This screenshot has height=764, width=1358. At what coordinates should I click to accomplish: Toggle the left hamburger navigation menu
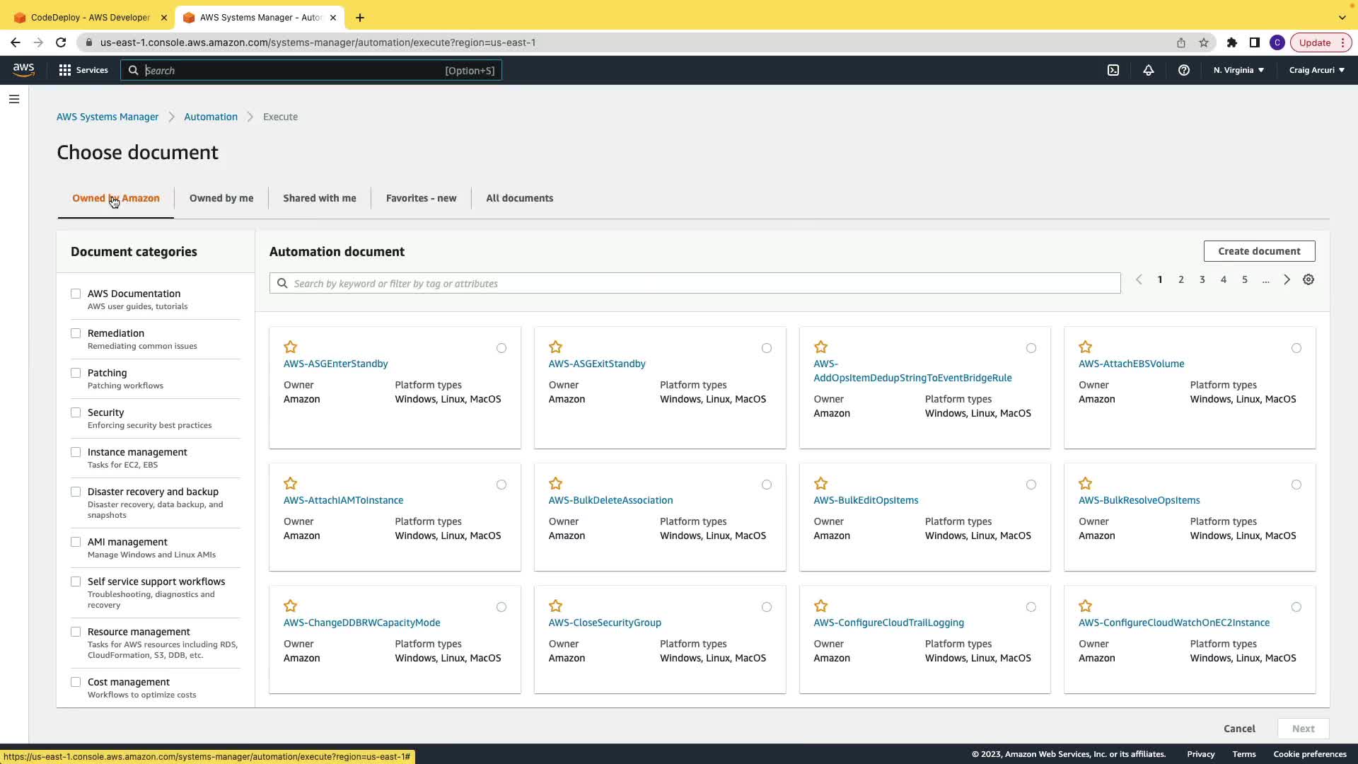[x=14, y=99]
